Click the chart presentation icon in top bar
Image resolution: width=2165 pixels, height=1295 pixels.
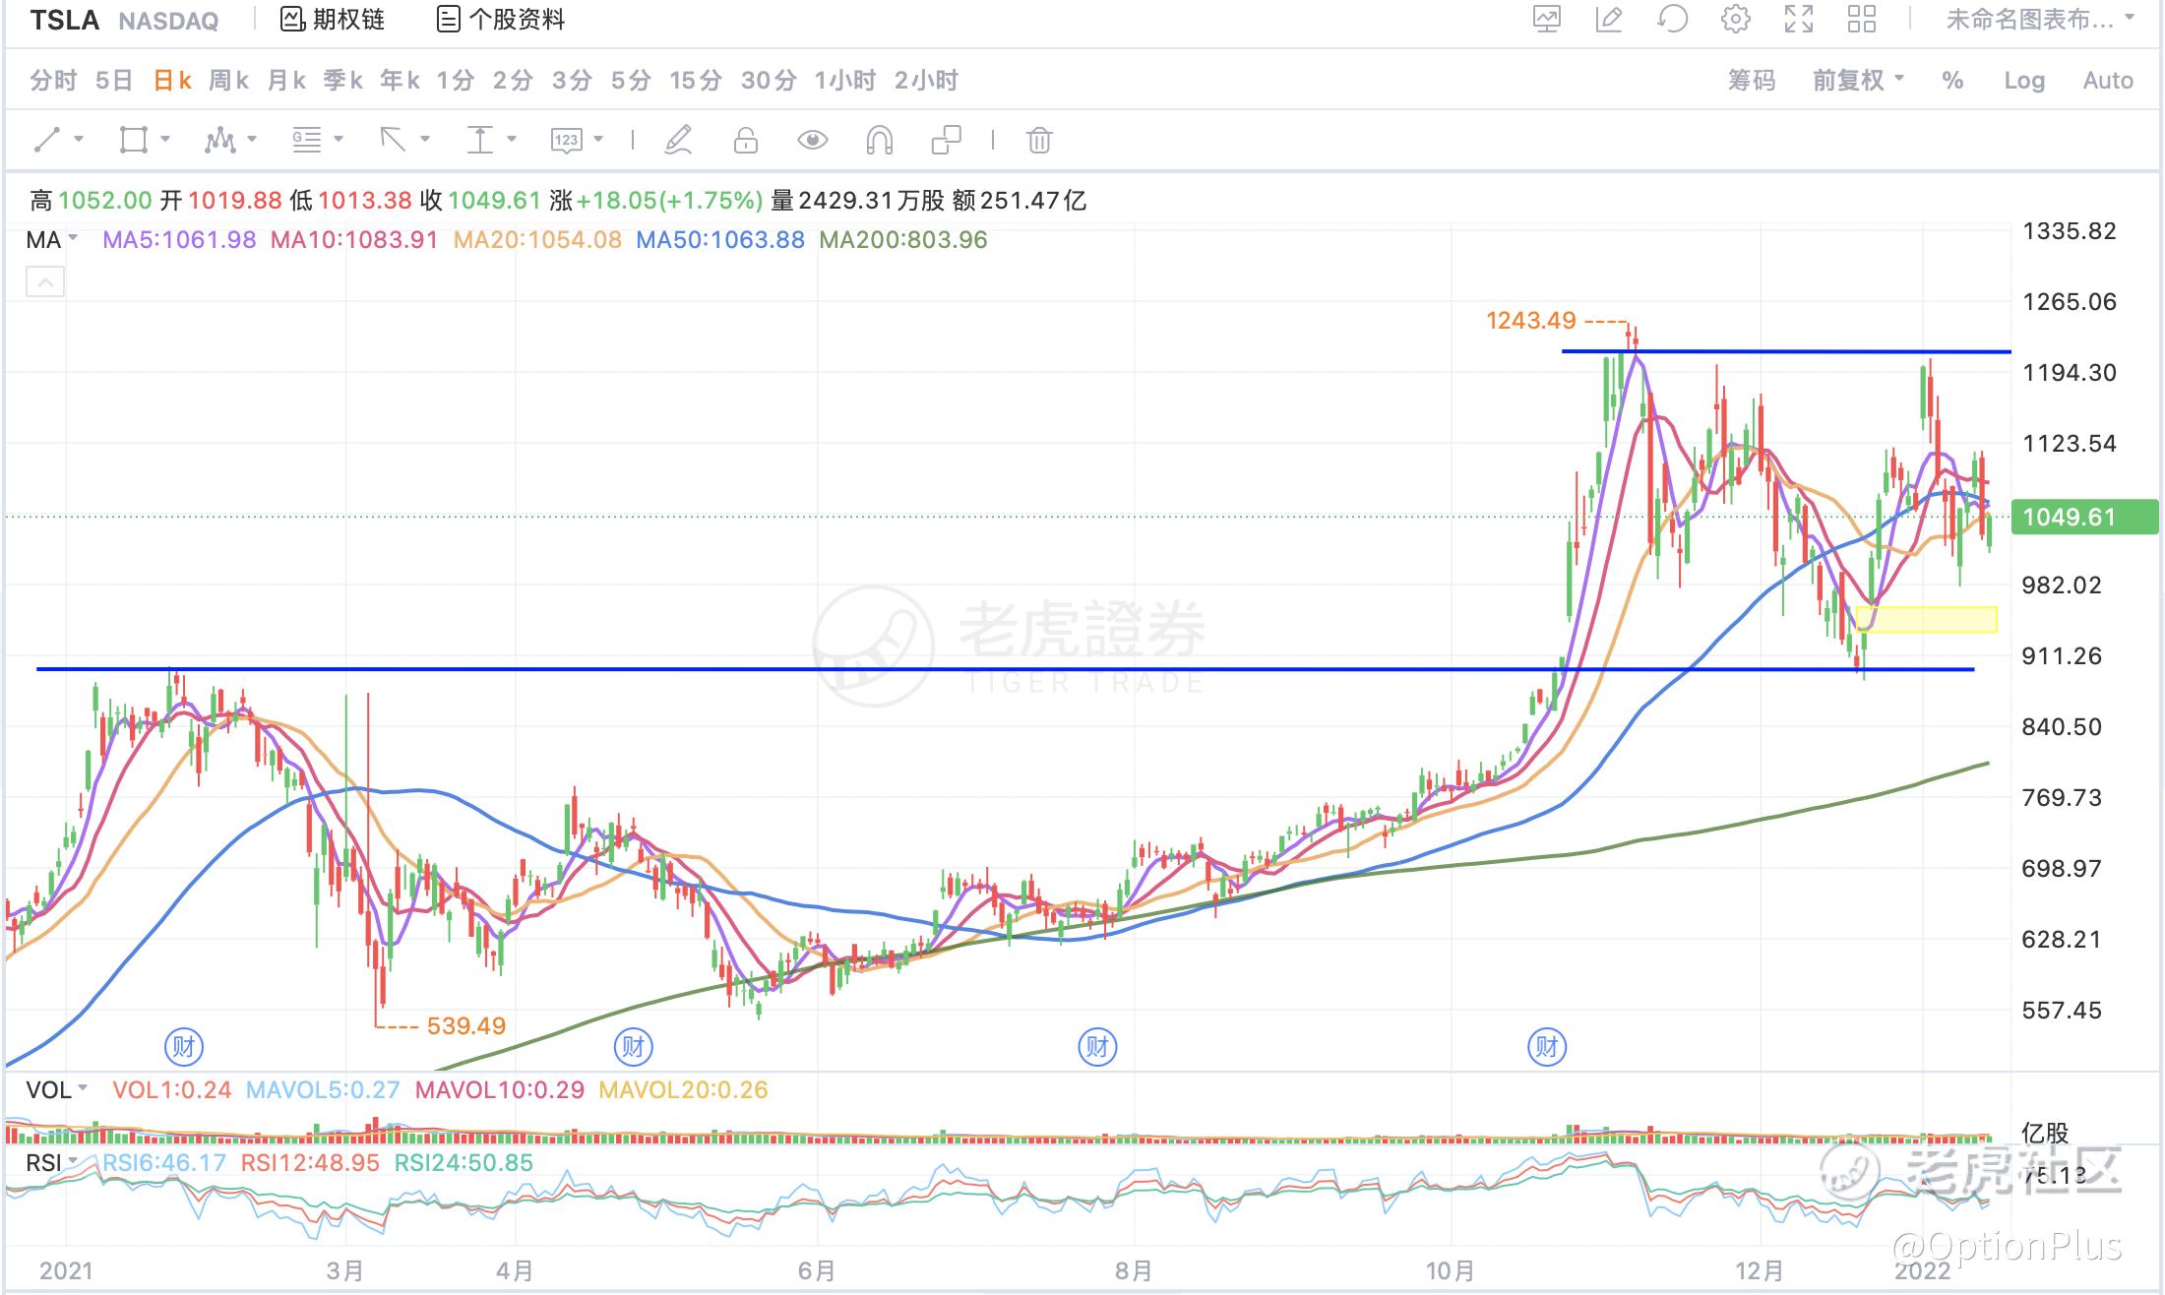(1547, 19)
